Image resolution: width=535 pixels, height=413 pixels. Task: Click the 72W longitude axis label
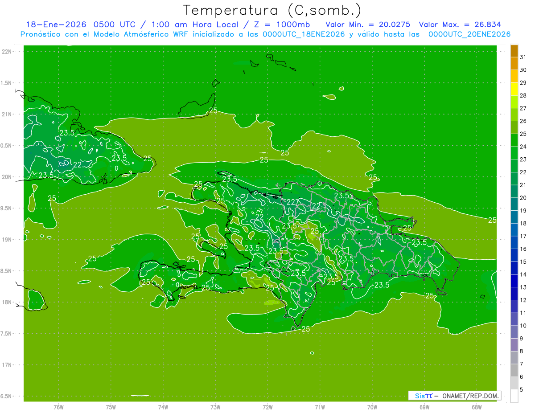click(267, 407)
